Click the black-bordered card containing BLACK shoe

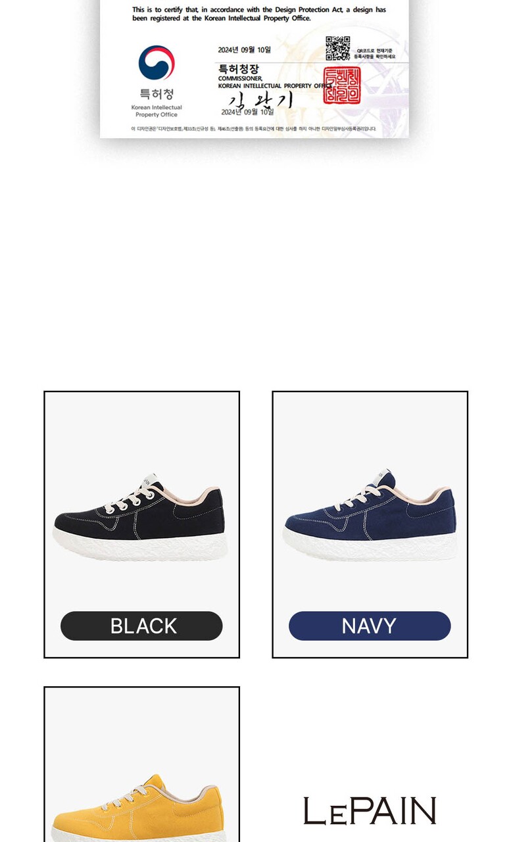[141, 524]
